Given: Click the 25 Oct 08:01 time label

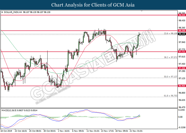Looking at the screenshot, I should tap(35, 131).
